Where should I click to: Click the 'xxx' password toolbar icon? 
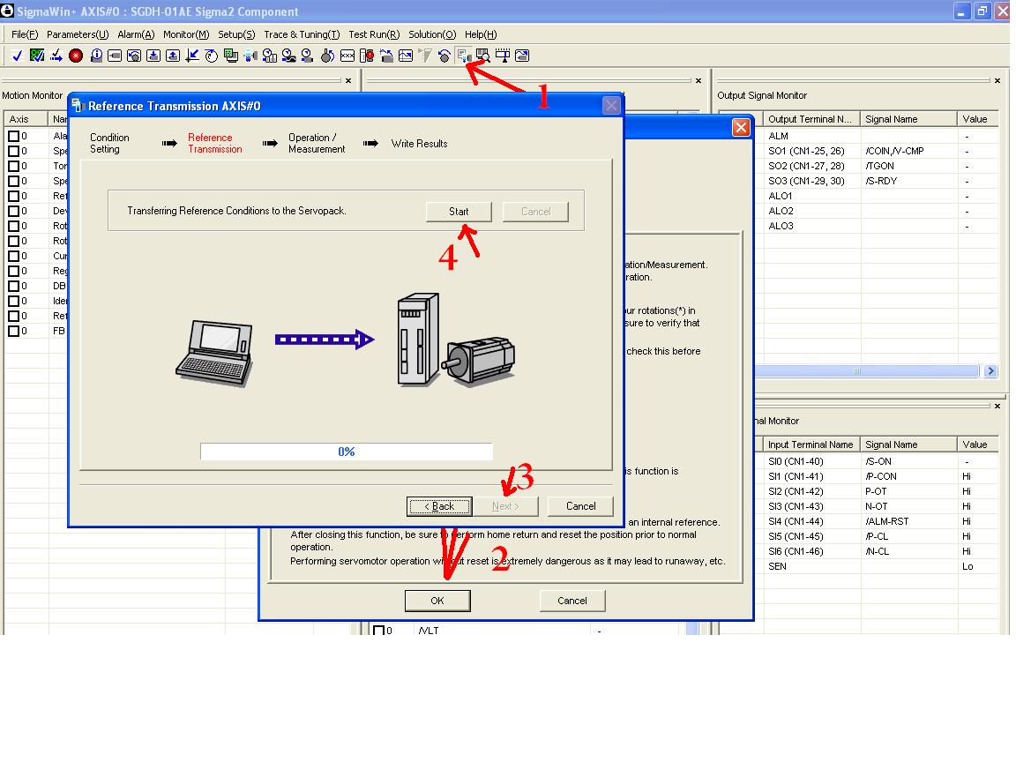(x=347, y=56)
